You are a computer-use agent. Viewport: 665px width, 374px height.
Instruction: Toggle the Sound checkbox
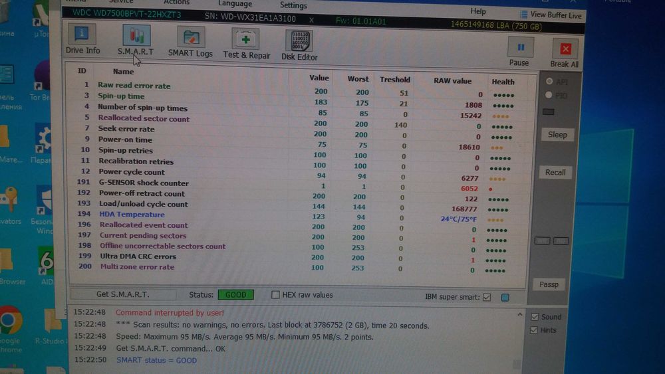coord(535,317)
